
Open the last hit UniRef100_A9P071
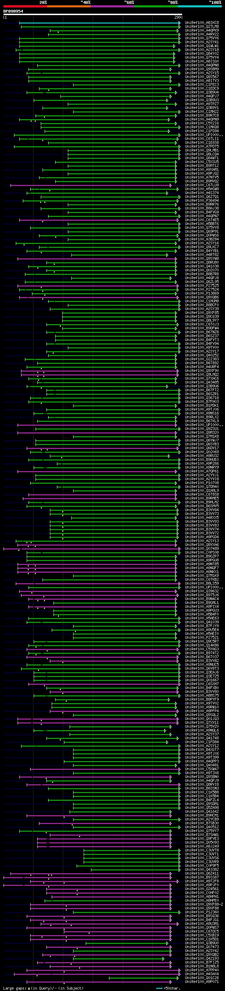point(202,982)
